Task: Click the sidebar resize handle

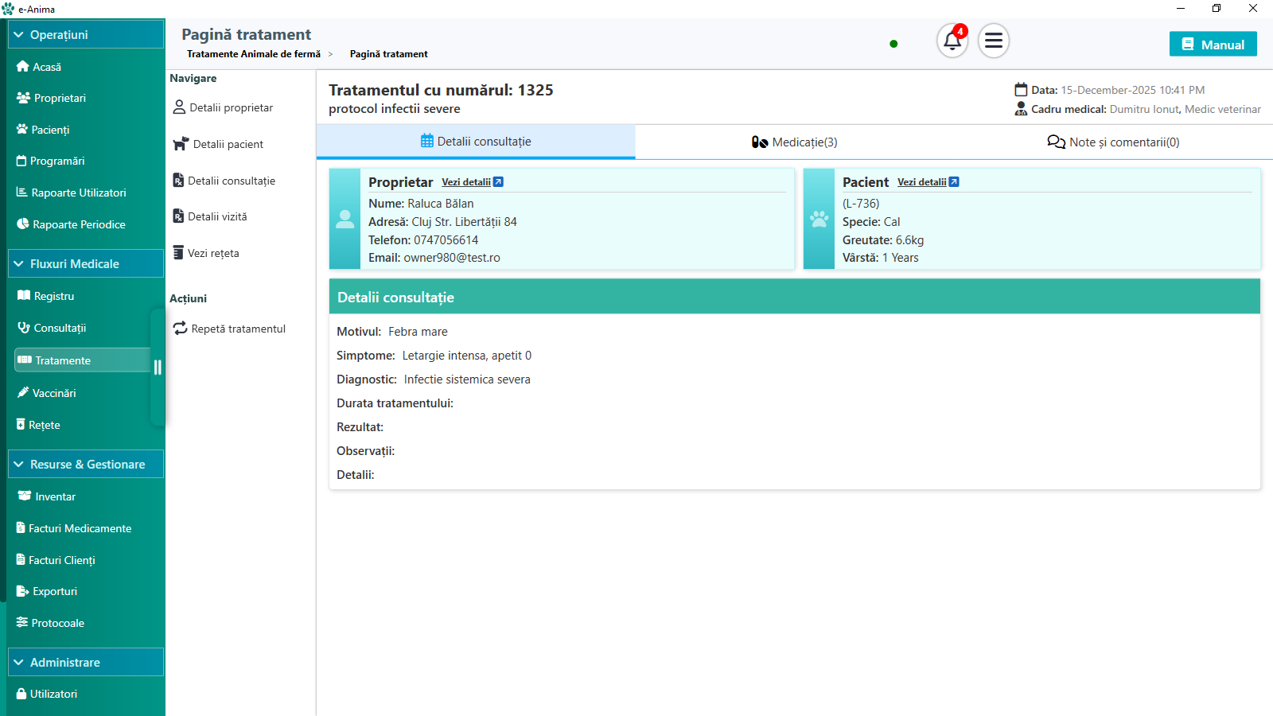Action: (158, 367)
